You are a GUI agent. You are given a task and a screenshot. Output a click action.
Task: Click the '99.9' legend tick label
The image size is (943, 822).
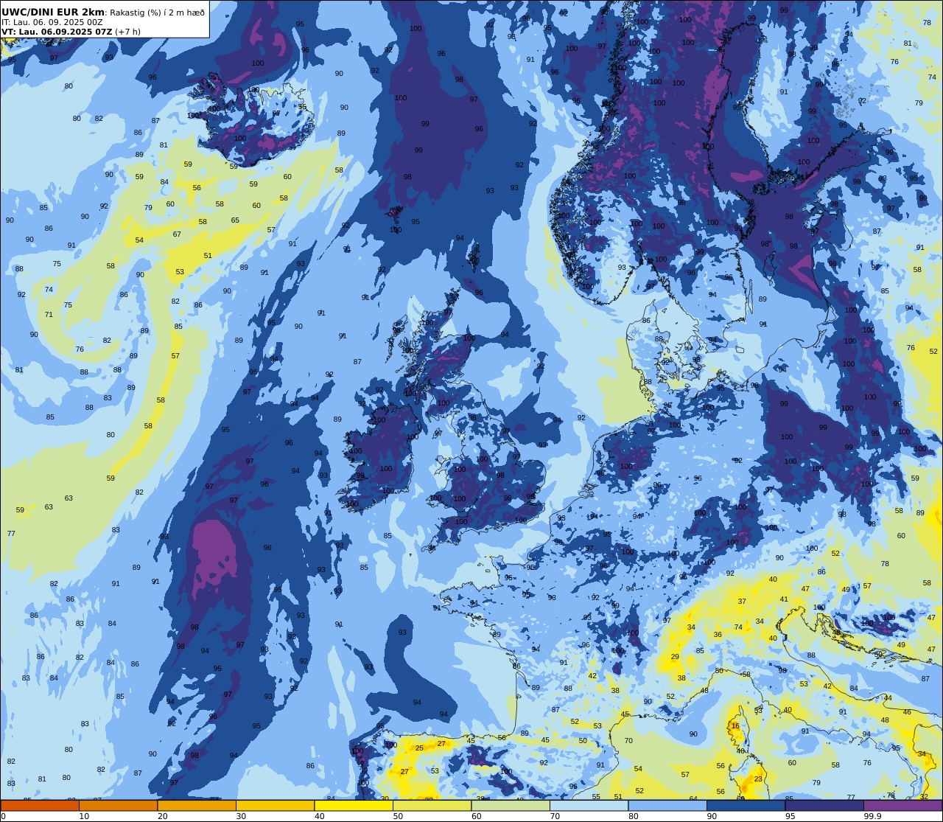(x=873, y=816)
